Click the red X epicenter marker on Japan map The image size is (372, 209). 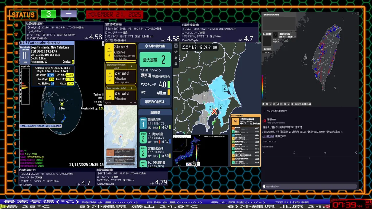point(214,111)
